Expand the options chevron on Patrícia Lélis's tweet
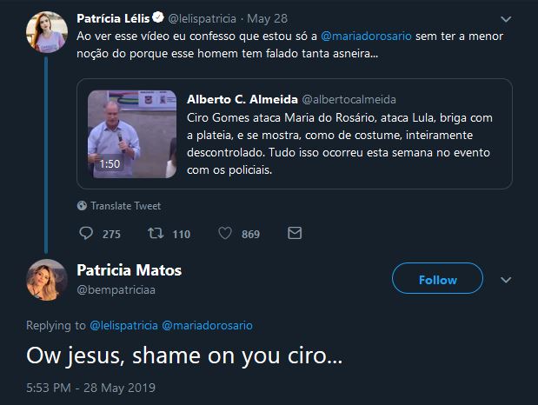 pyautogui.click(x=506, y=18)
